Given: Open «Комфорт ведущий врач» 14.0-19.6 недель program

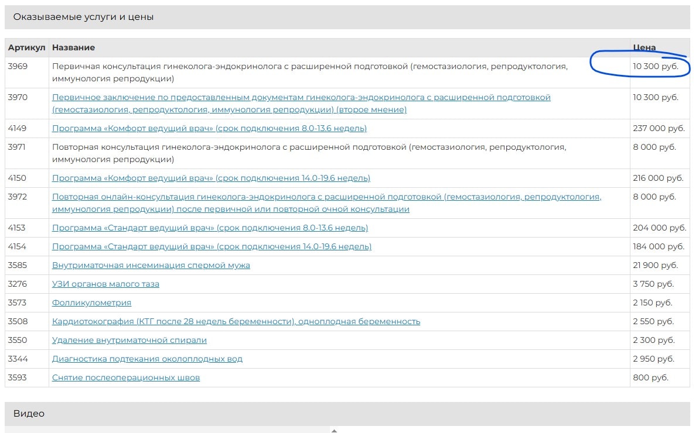Looking at the screenshot, I should 211,178.
